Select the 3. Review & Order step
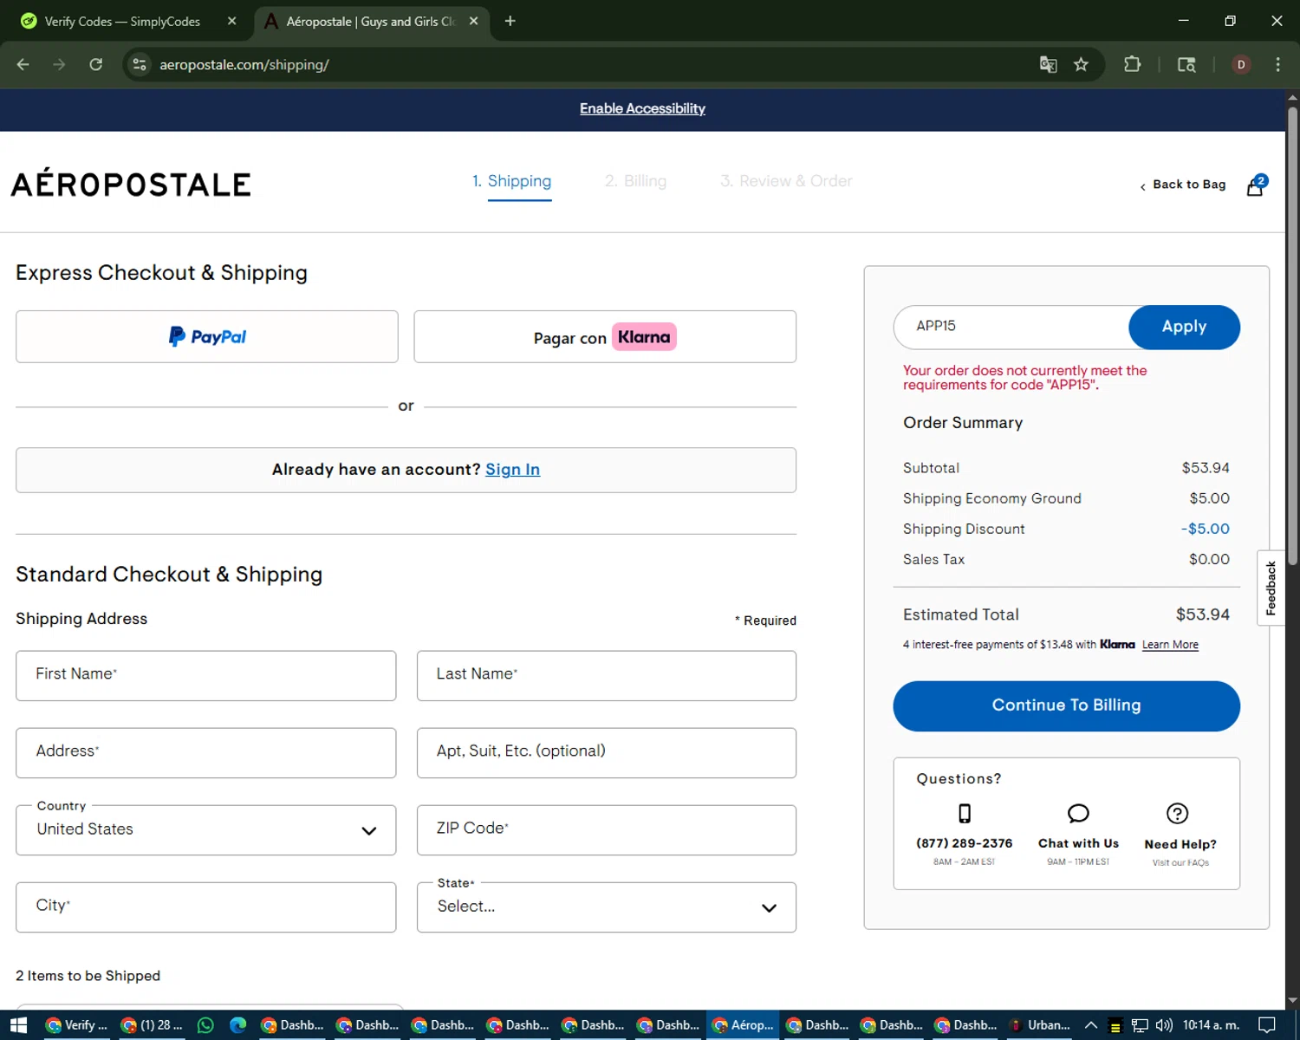This screenshot has height=1040, width=1300. click(786, 181)
